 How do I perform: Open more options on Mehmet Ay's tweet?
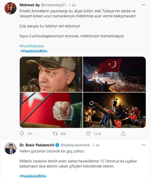(143, 5)
